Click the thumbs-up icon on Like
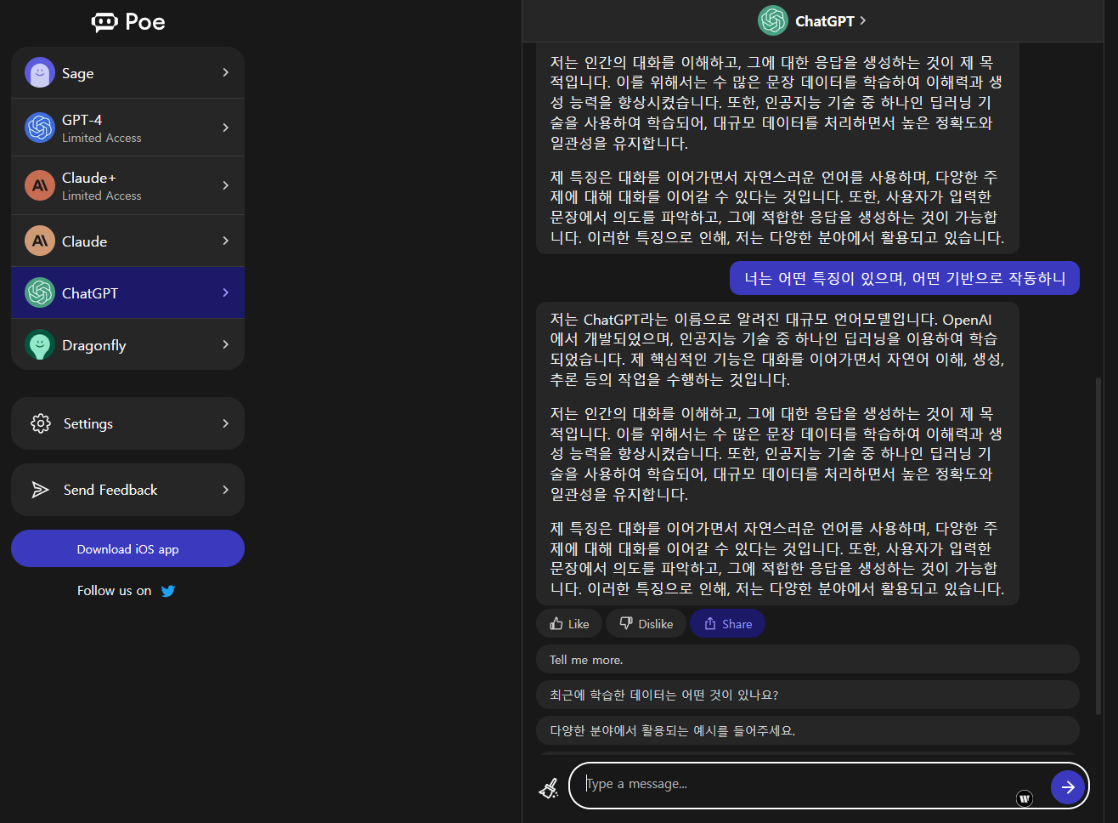 [556, 623]
